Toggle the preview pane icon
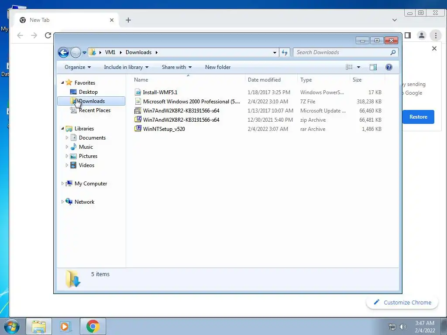 pyautogui.click(x=373, y=67)
